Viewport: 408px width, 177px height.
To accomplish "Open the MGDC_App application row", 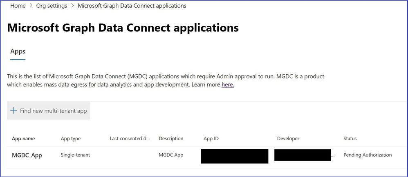I will [27, 155].
